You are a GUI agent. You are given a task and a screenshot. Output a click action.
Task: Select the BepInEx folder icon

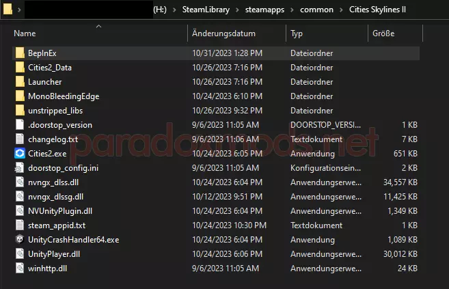pos(20,53)
